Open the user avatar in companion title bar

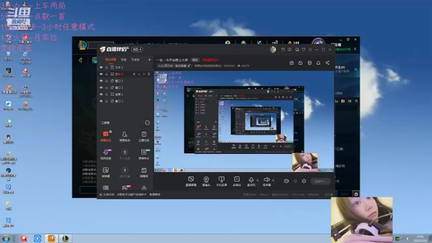click(273, 50)
